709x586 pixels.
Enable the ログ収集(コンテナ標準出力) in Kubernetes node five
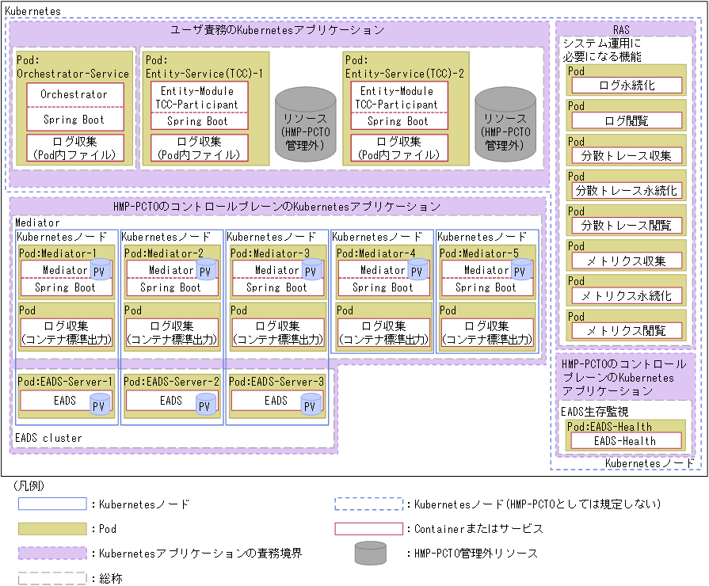pos(488,335)
